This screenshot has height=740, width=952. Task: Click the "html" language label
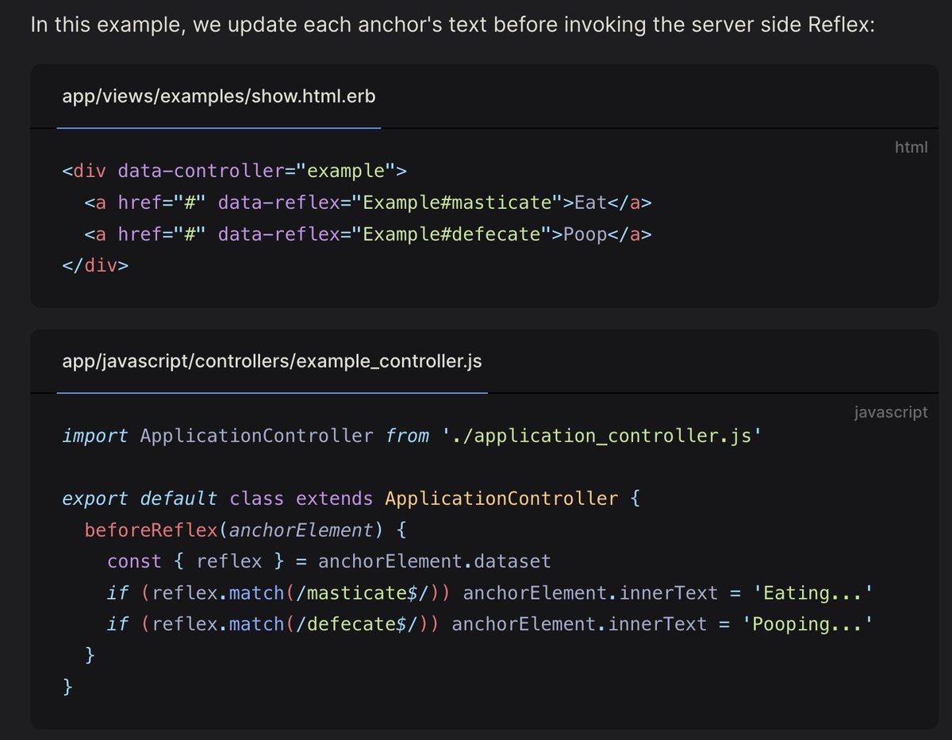coord(911,148)
